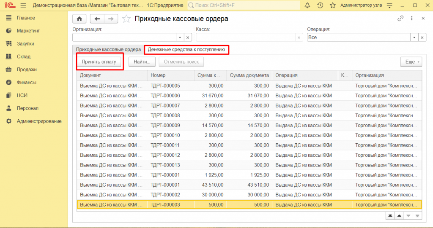
Task: Open the Еще dropdown menu
Action: coord(411,62)
